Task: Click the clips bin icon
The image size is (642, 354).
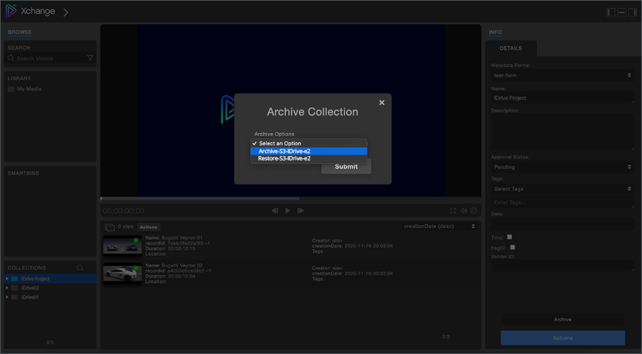Action: 110,227
